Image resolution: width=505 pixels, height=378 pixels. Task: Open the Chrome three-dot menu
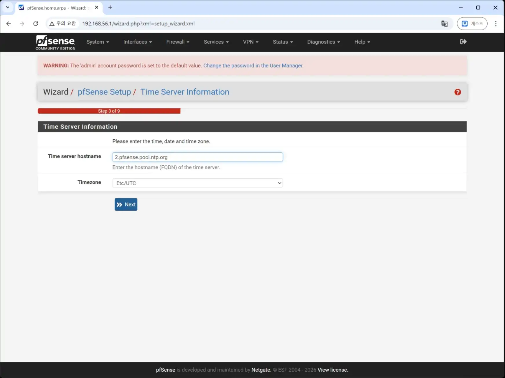(x=496, y=24)
